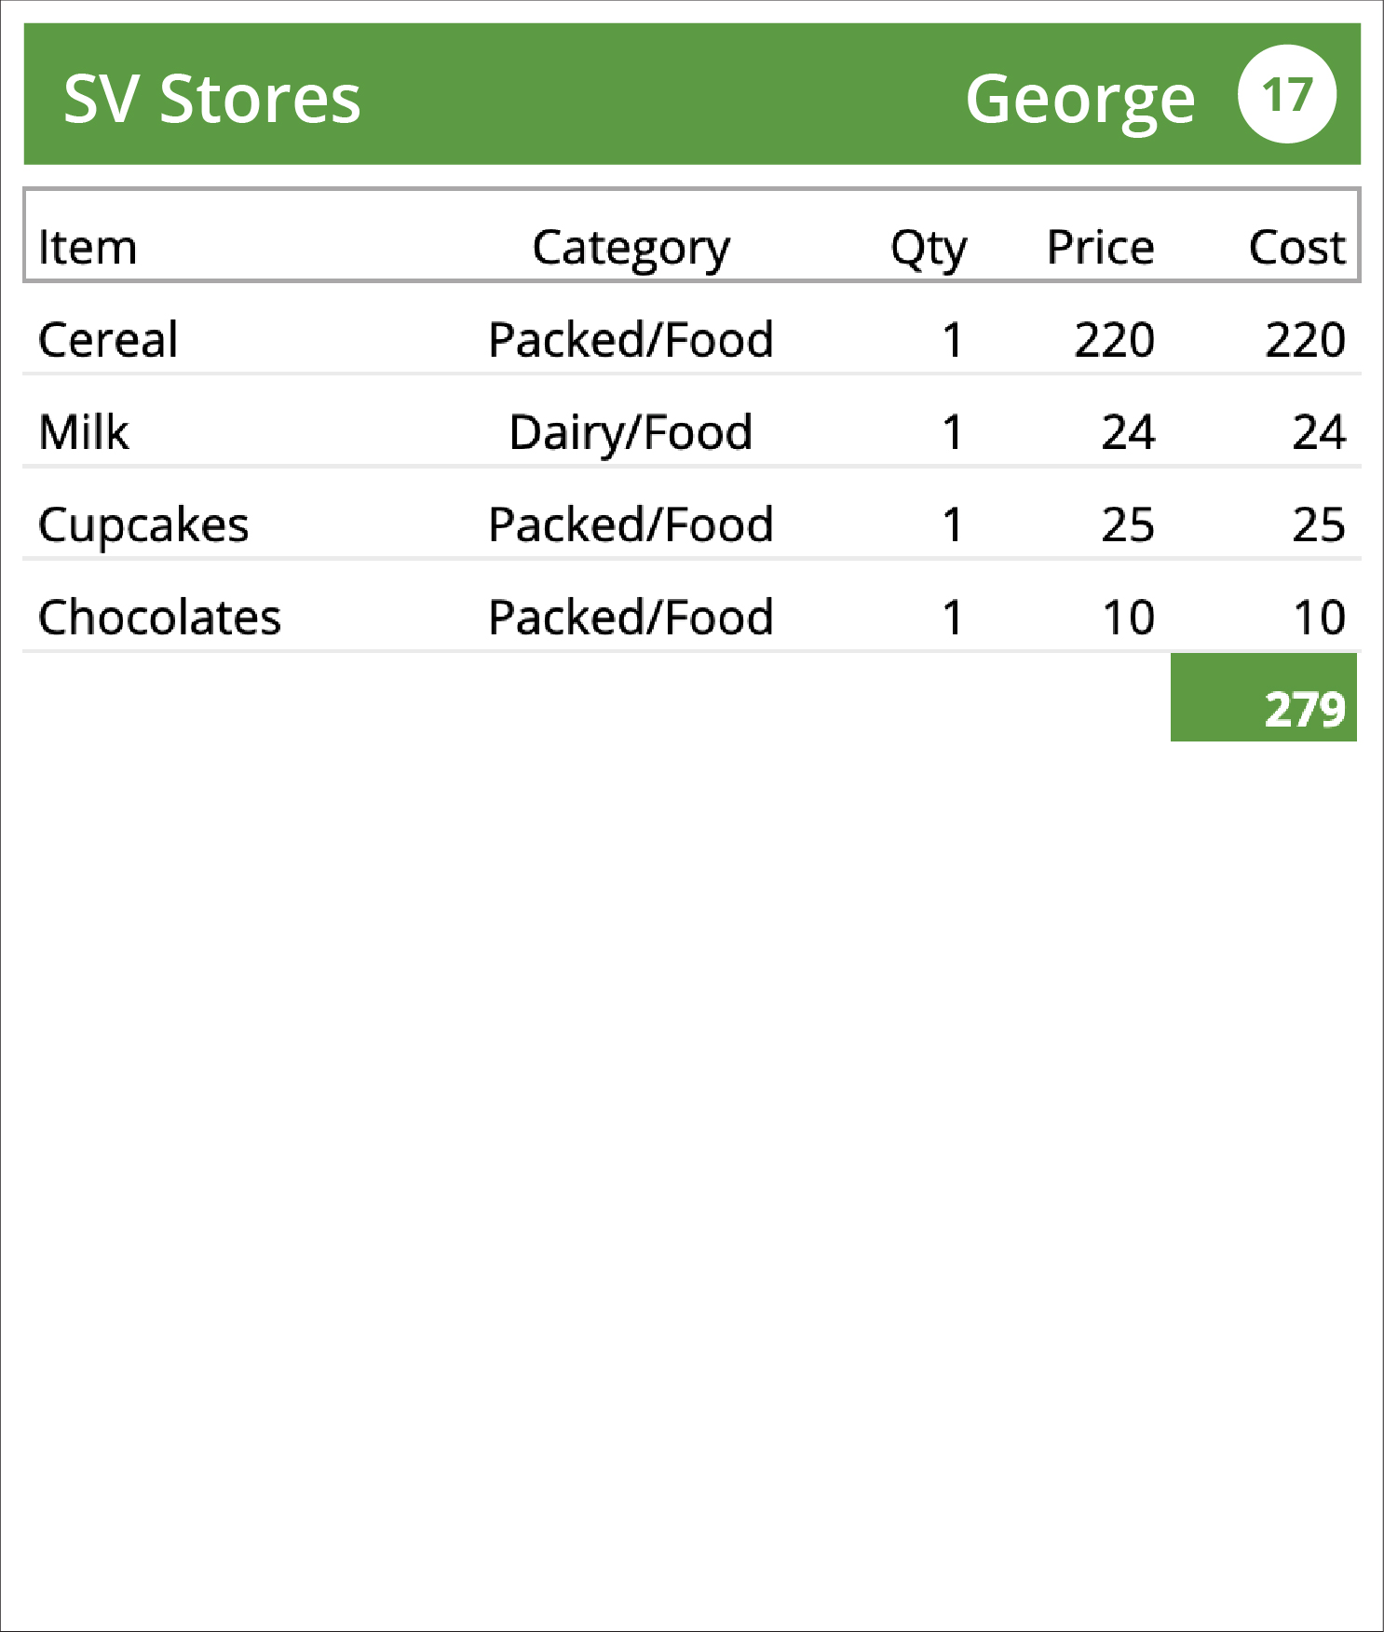Viewport: 1384px width, 1632px height.
Task: Click Cereal's Packed/Food category cell
Action: point(631,341)
